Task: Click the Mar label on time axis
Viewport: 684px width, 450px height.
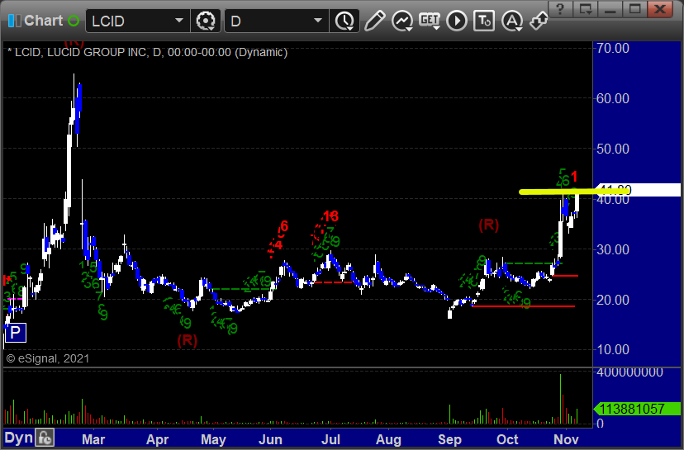Action: tap(93, 439)
